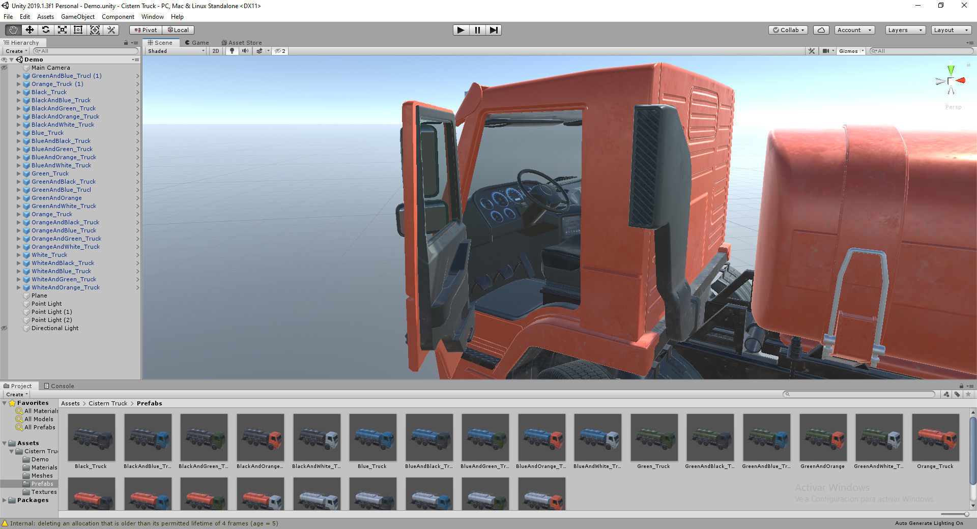The width and height of the screenshot is (977, 529).
Task: Select the Orange_Truck prefab thumbnail
Action: (935, 437)
